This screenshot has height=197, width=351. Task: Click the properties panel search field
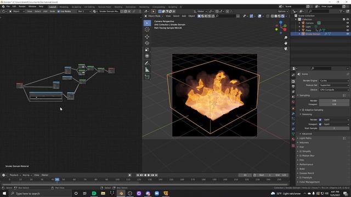tap(321, 68)
